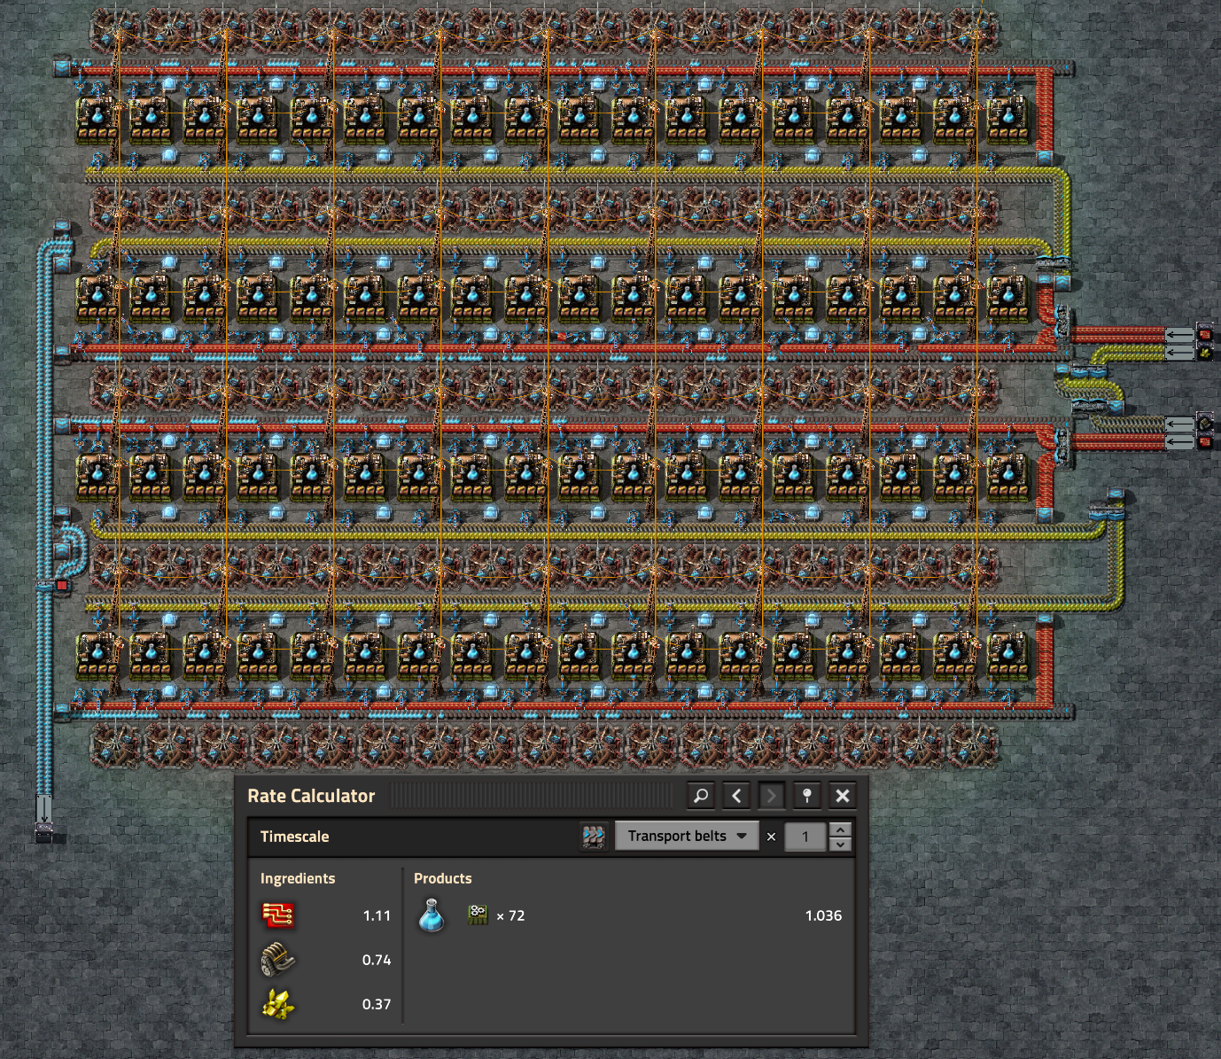Select the advanced circuit ingredient icon

[x=278, y=915]
